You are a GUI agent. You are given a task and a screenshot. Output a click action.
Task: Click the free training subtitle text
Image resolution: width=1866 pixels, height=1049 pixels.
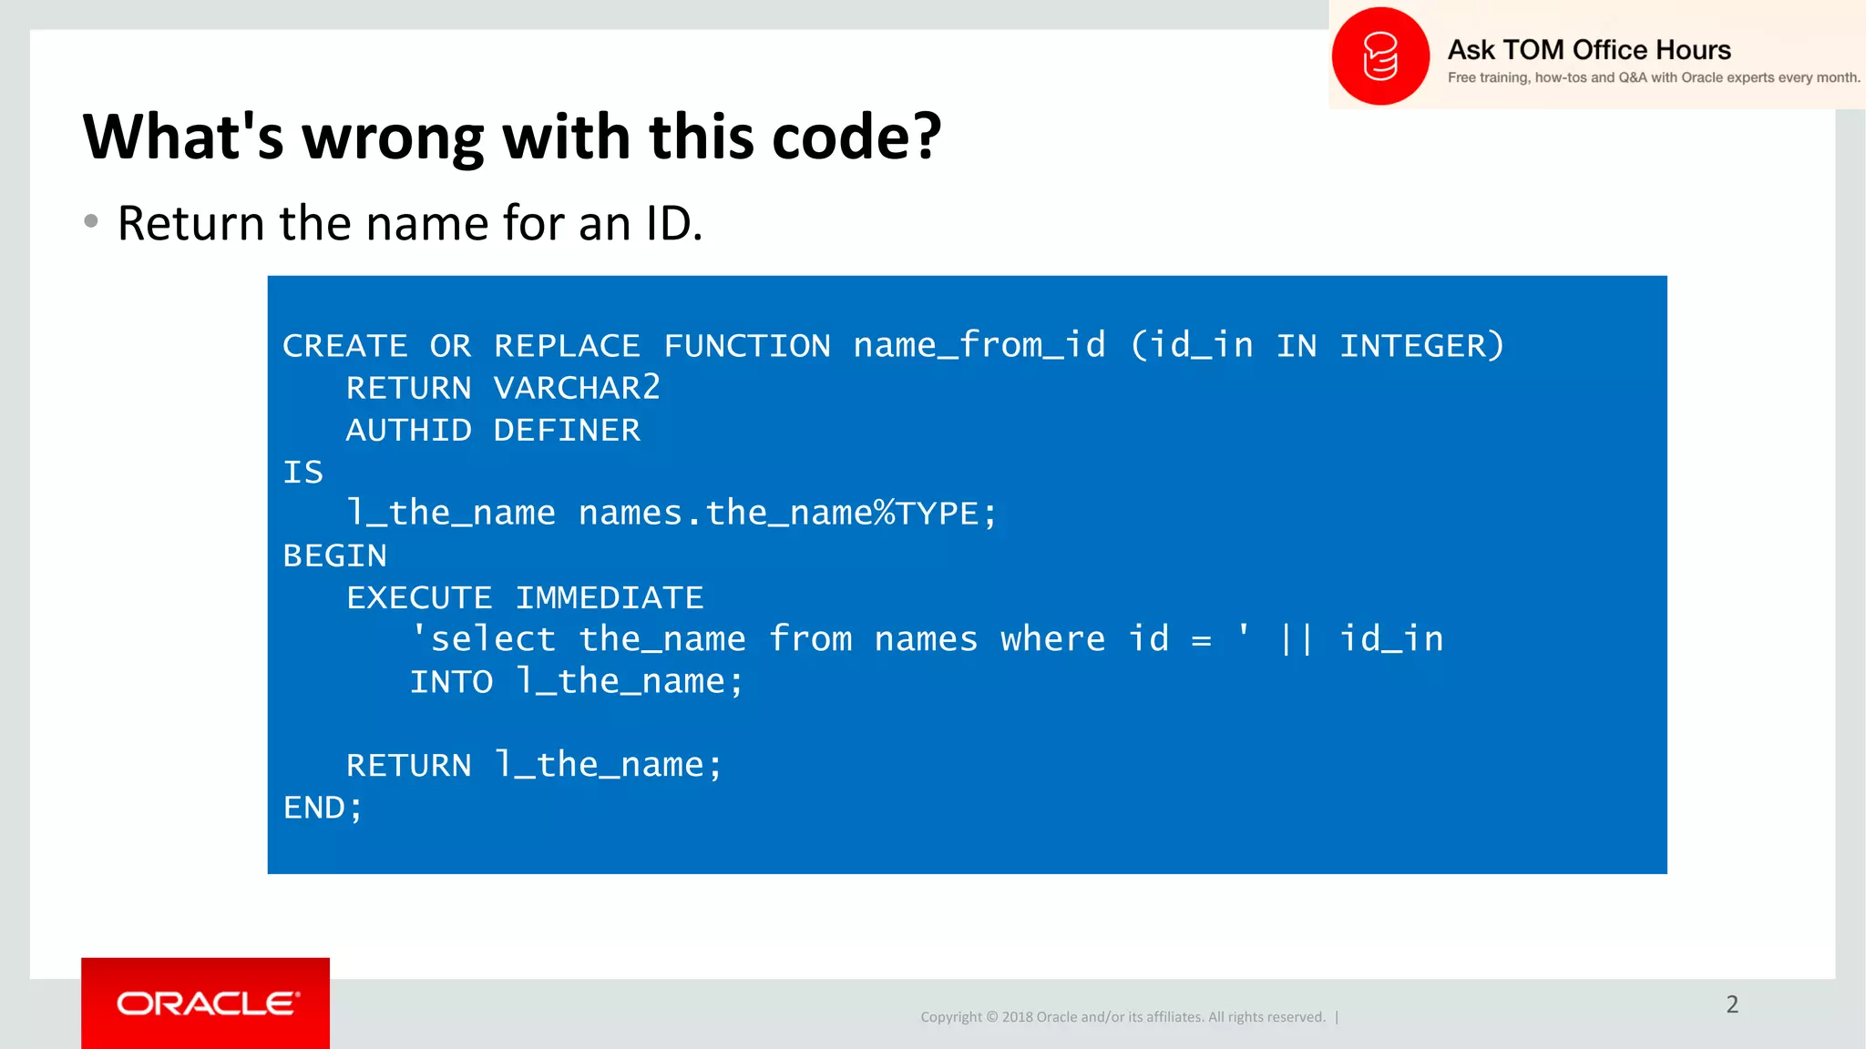click(x=1653, y=78)
